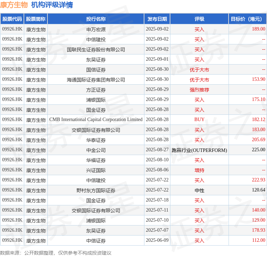This screenshot has height=256, width=267.
Task: Click date 2025-07-18
Action: tap(157, 200)
